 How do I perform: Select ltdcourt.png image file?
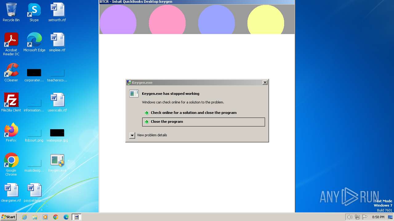34,135
